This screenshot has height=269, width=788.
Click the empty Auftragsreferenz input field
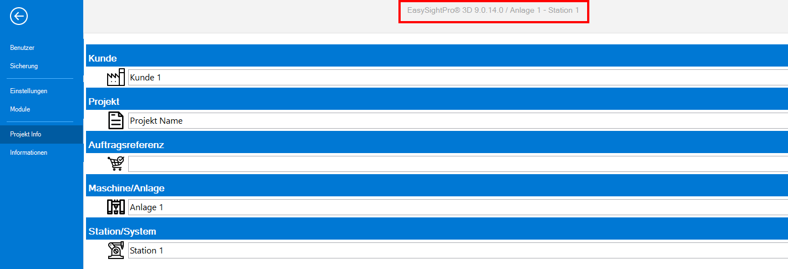(455, 164)
